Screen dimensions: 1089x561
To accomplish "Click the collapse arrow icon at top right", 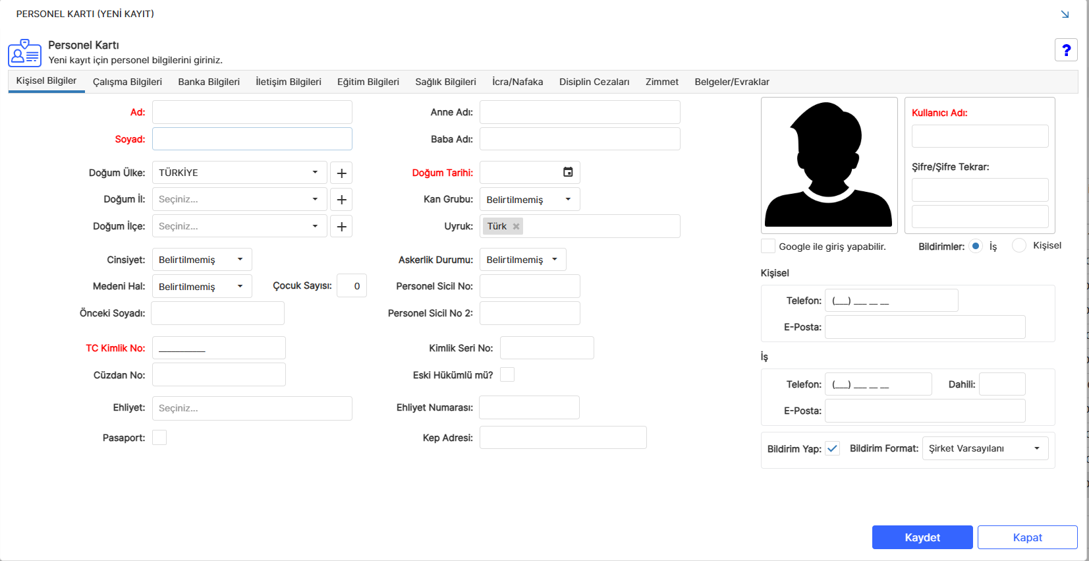I will pyautogui.click(x=1065, y=14).
